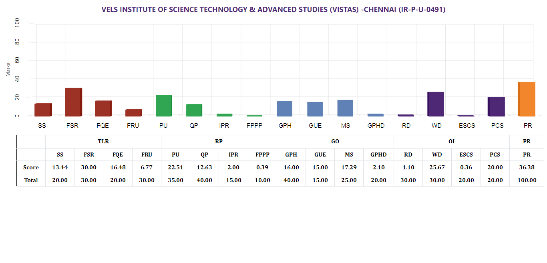Screen dimensions: 547x263
Task: Click the orange PR bar in the chart
Action: [526, 99]
